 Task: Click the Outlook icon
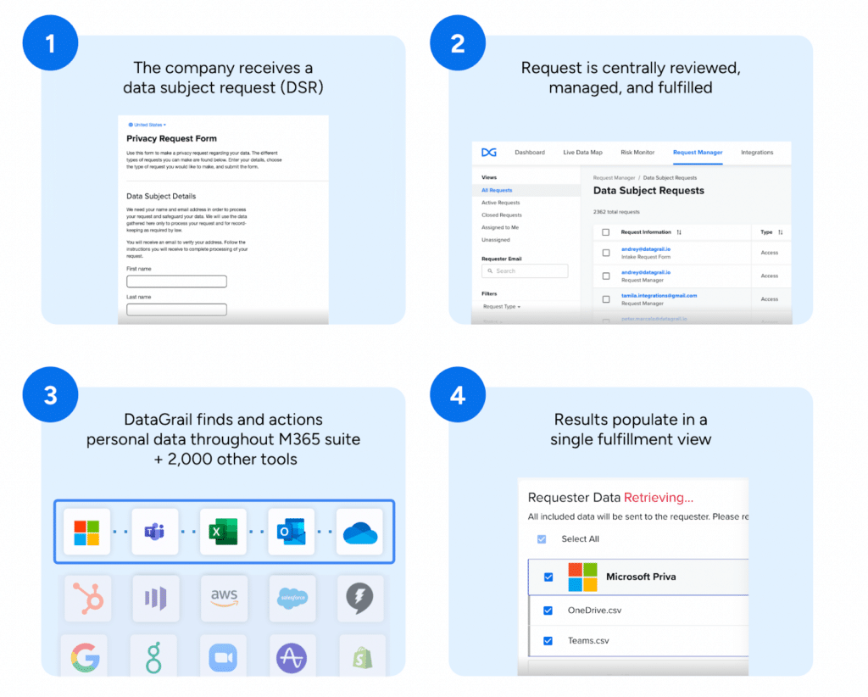point(292,532)
